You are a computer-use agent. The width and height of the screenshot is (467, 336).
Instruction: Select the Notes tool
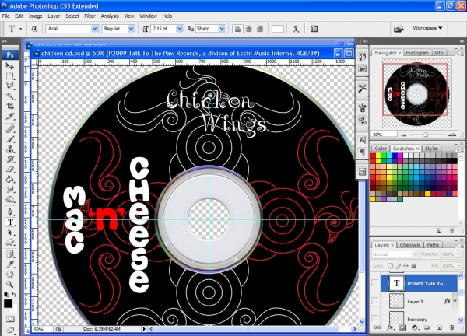(x=10, y=255)
